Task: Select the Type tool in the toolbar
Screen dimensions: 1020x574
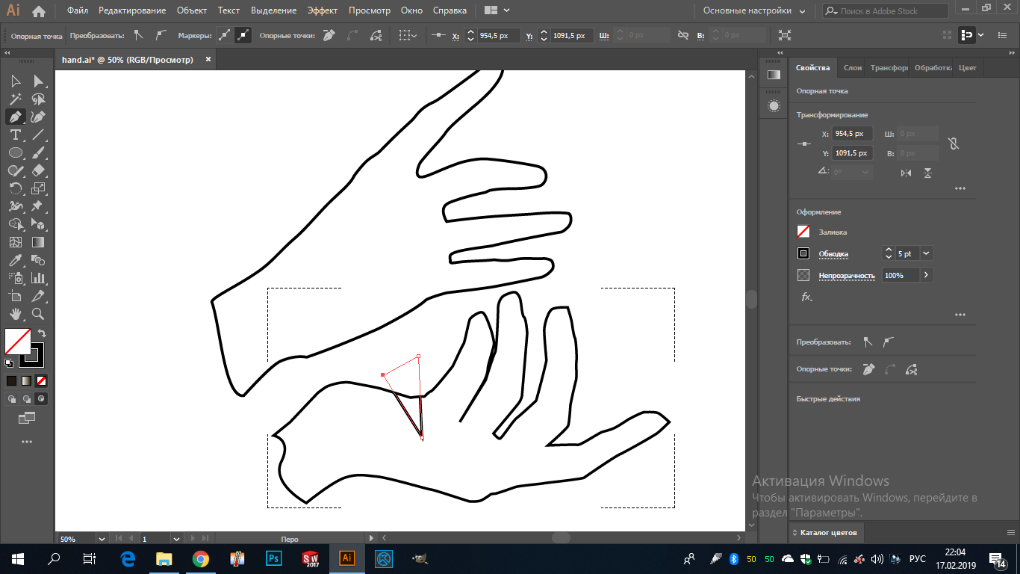Action: 15,135
